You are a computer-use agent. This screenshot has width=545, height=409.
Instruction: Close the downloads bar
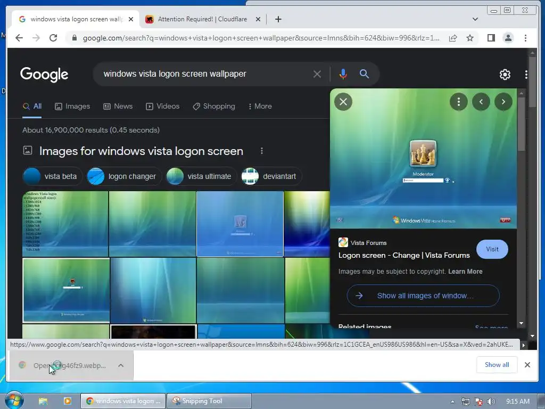[527, 364]
